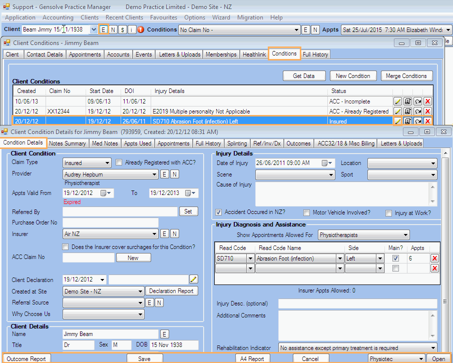Image resolution: width=453 pixels, height=363 pixels.
Task: Click the Purchase Order No field
Action: (x=110, y=222)
